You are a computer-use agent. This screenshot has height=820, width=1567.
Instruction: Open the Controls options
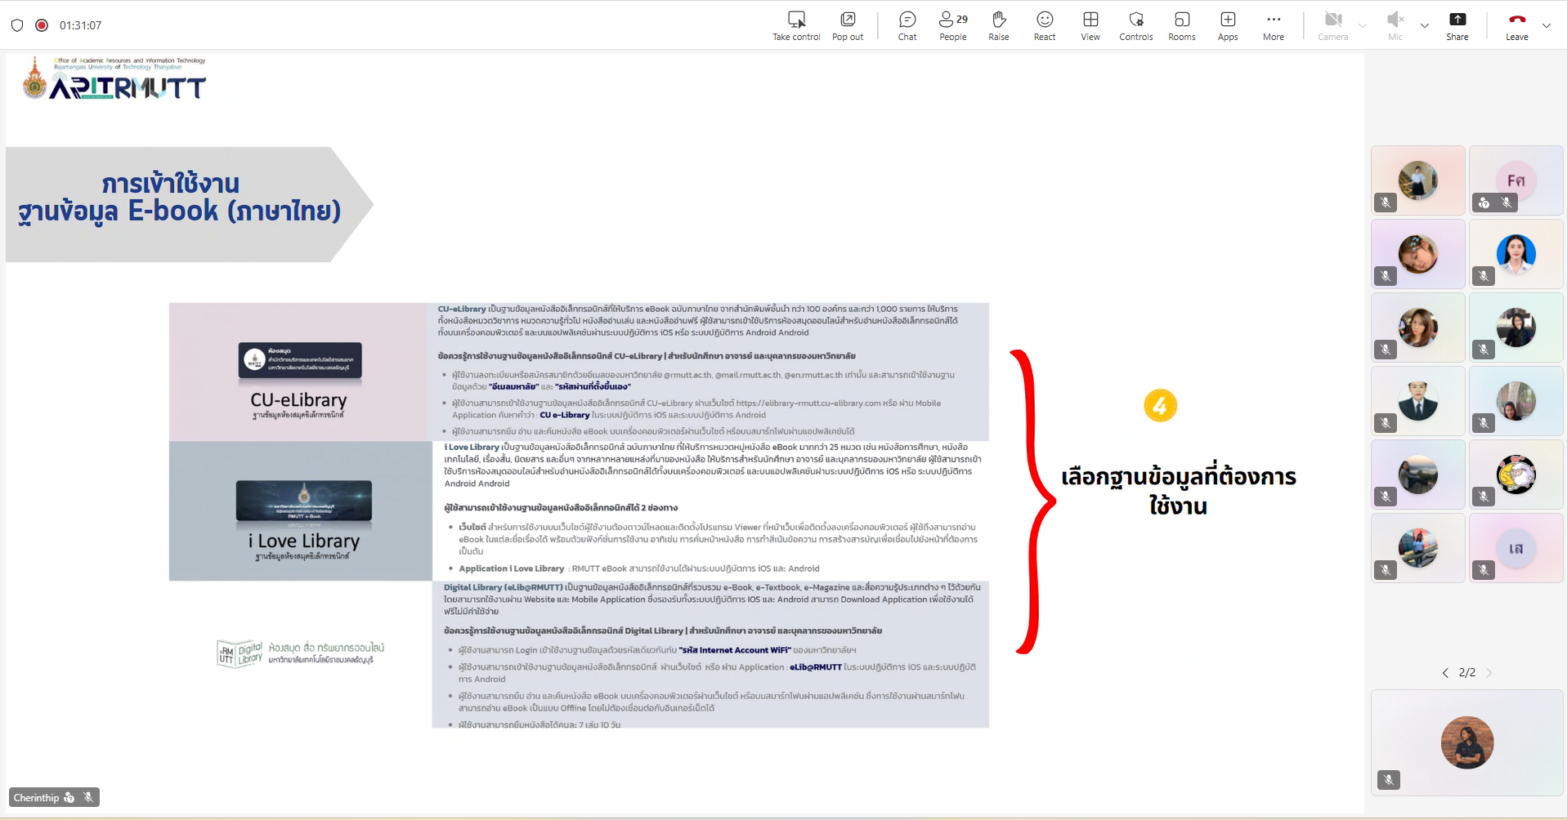point(1135,25)
